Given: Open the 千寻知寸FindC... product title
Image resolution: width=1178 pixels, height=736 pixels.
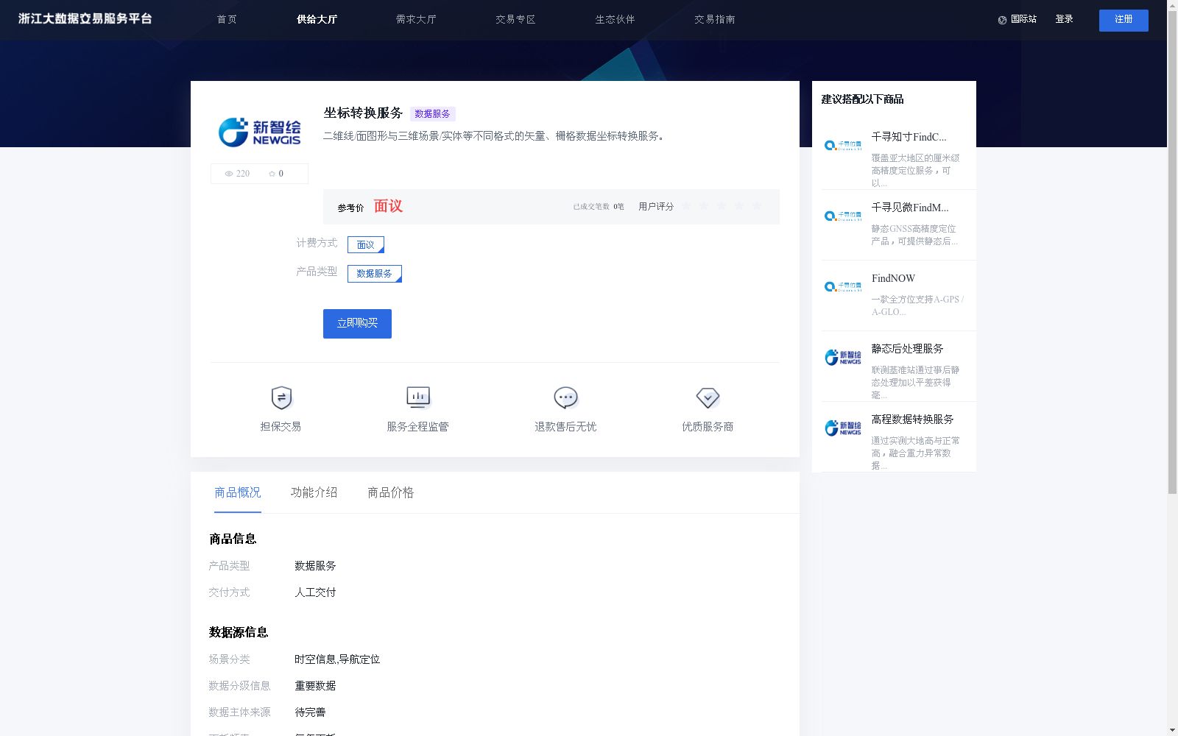Looking at the screenshot, I should pos(909,137).
